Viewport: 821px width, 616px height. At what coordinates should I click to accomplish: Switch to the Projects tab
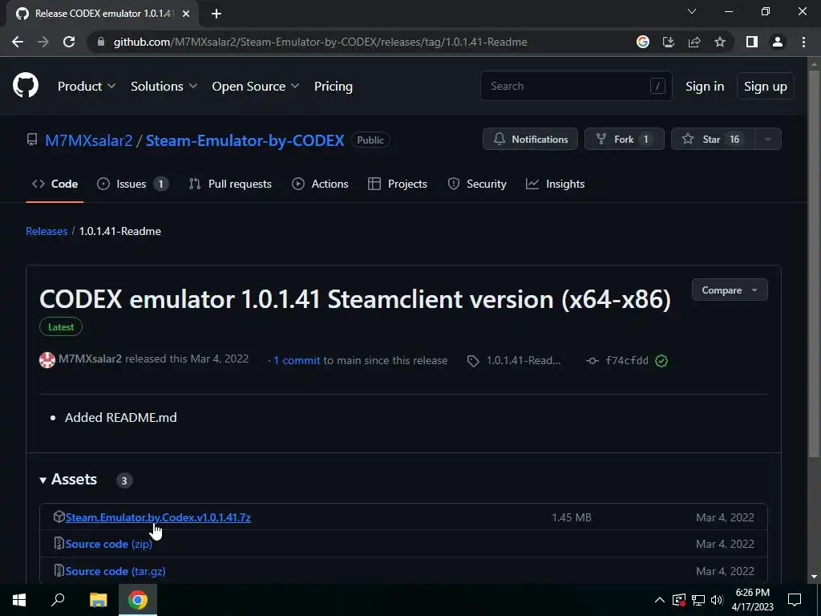398,184
